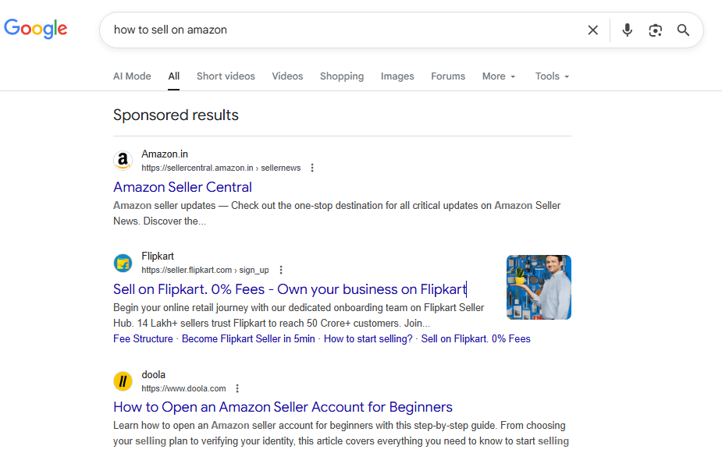722x453 pixels.
Task: Click the doola favicon icon
Action: [x=123, y=381]
